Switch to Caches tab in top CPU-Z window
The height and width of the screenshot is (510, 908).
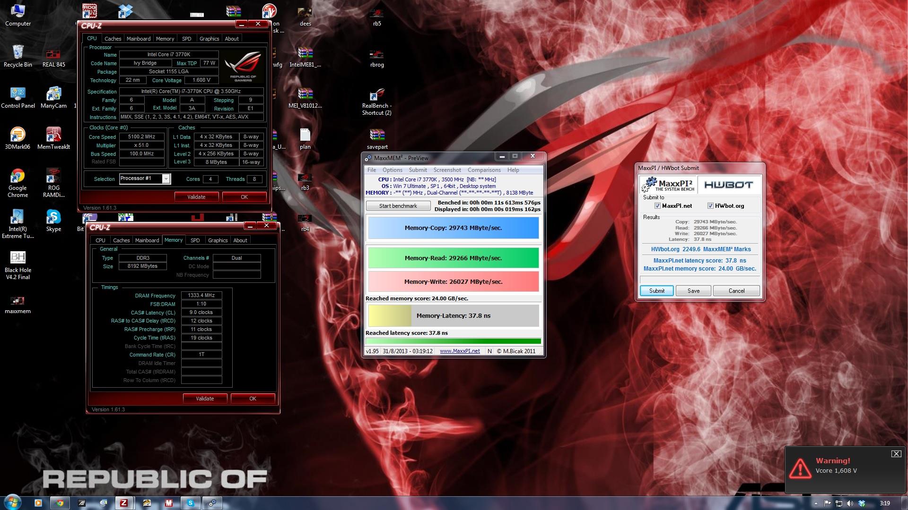113,39
